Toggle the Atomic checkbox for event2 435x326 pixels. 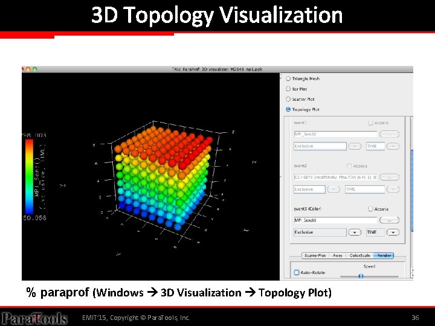click(349, 166)
